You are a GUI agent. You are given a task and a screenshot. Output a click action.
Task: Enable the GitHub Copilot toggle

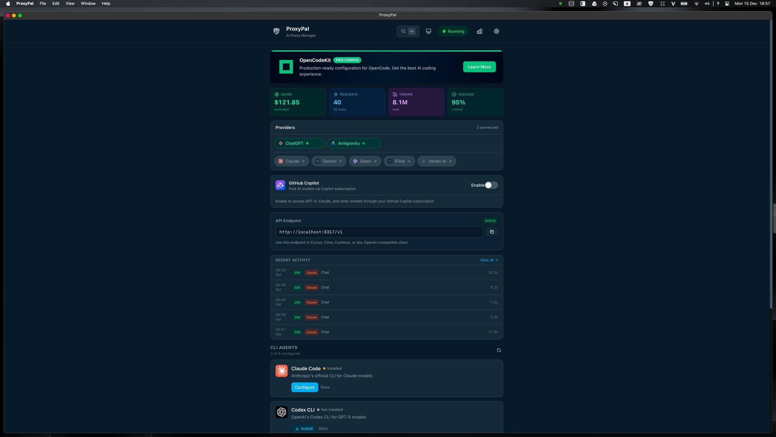click(491, 185)
